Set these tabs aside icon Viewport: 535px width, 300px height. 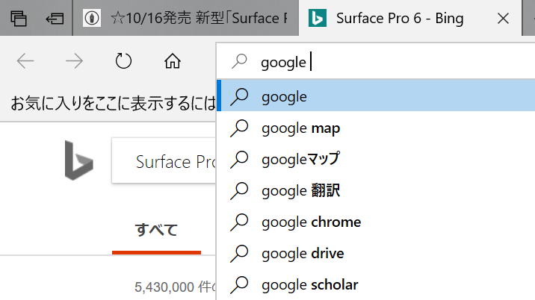[55, 19]
